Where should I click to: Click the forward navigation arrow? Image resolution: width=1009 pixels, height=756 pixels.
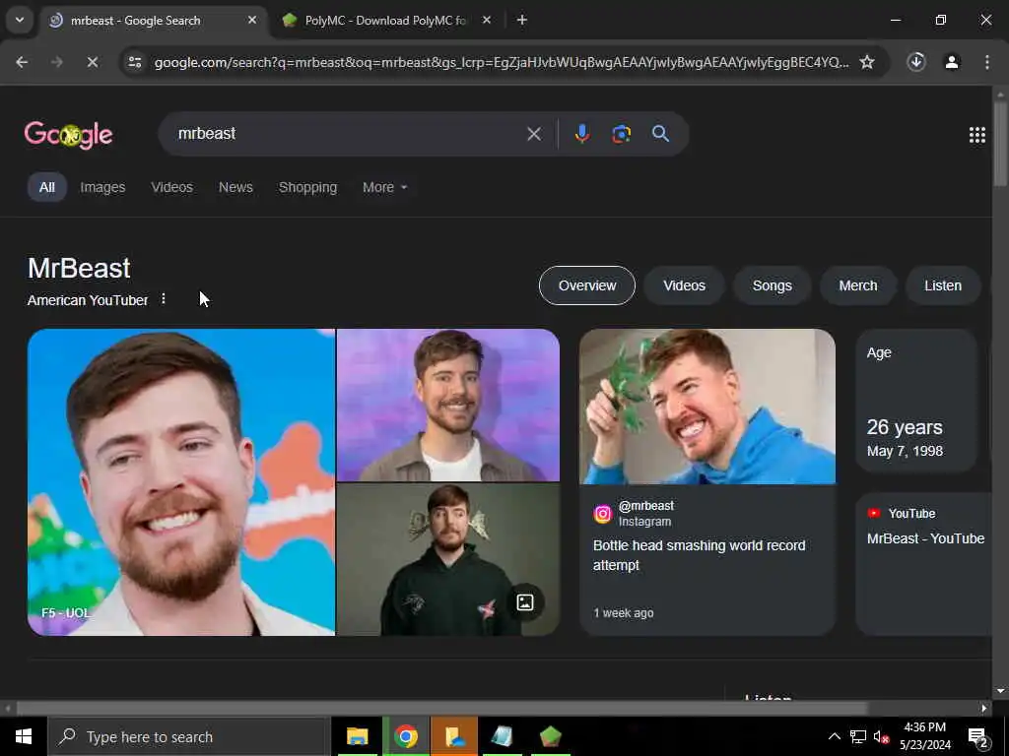coord(56,62)
